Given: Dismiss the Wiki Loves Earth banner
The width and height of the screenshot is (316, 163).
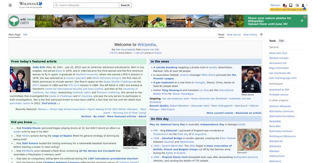Looking at the screenshot, I should (x=305, y=17).
